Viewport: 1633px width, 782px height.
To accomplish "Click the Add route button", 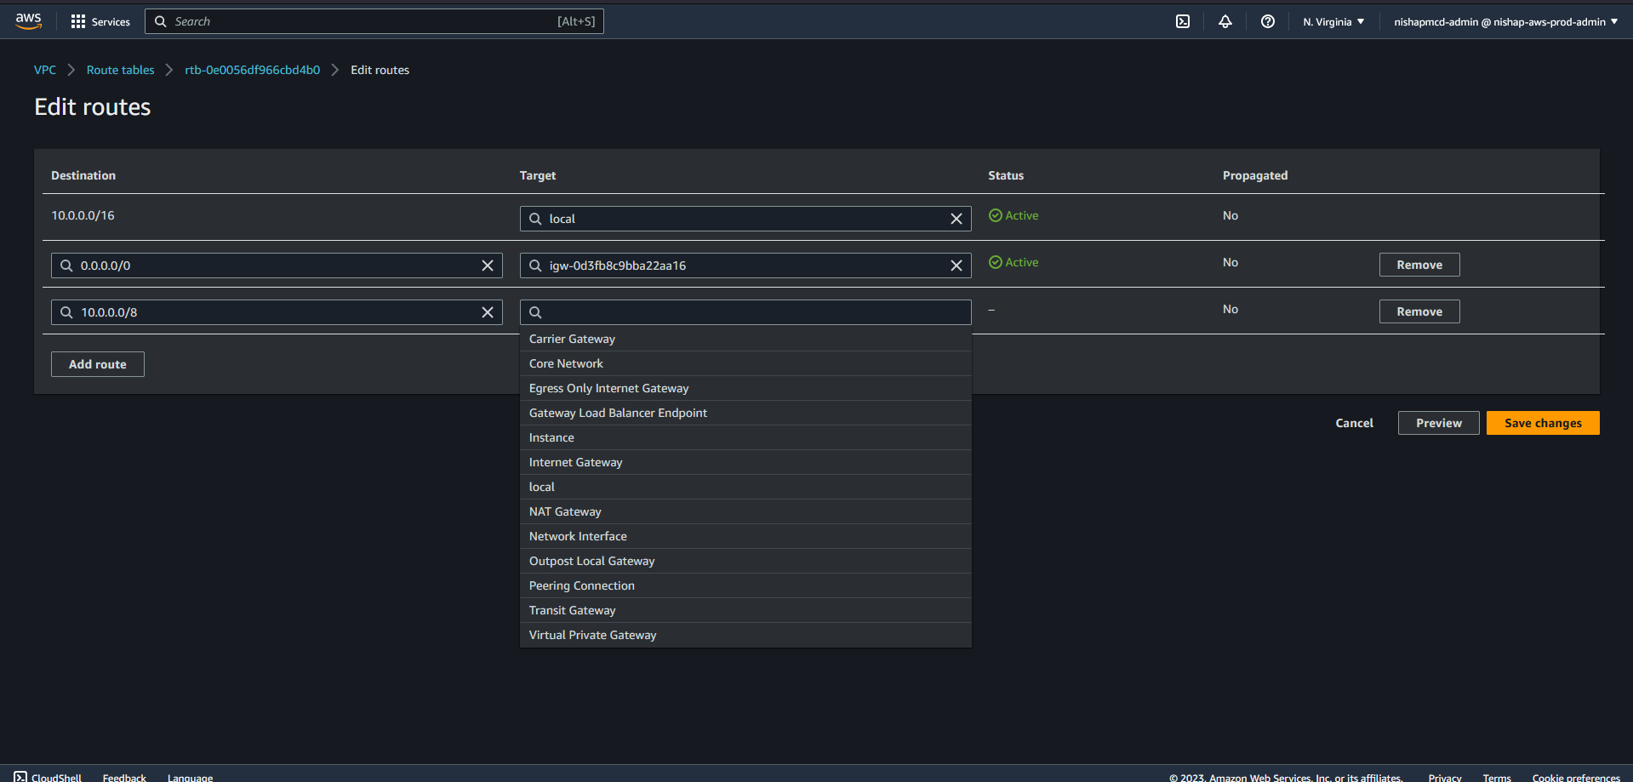I will [x=98, y=364].
